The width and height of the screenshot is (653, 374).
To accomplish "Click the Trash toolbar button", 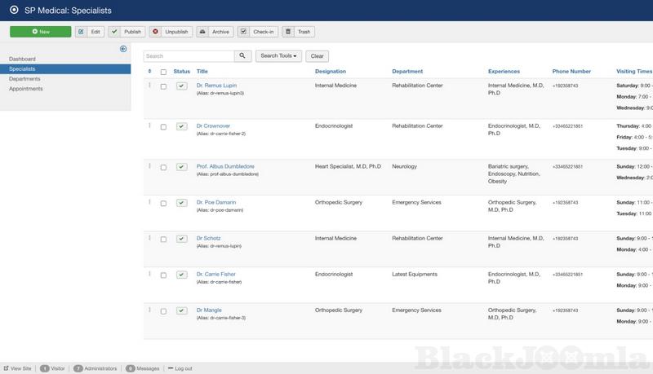I will coord(298,32).
